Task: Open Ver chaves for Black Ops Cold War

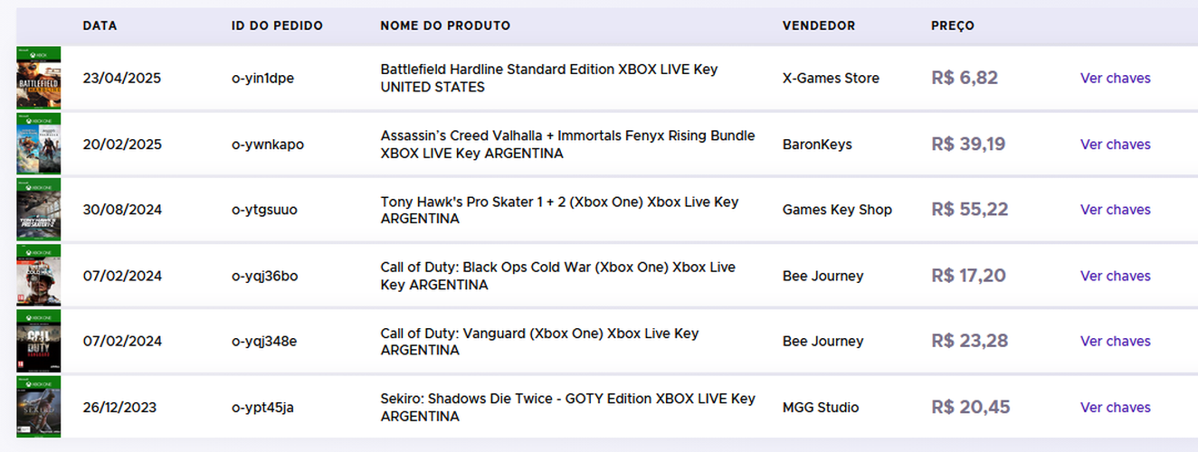Action: click(x=1115, y=276)
